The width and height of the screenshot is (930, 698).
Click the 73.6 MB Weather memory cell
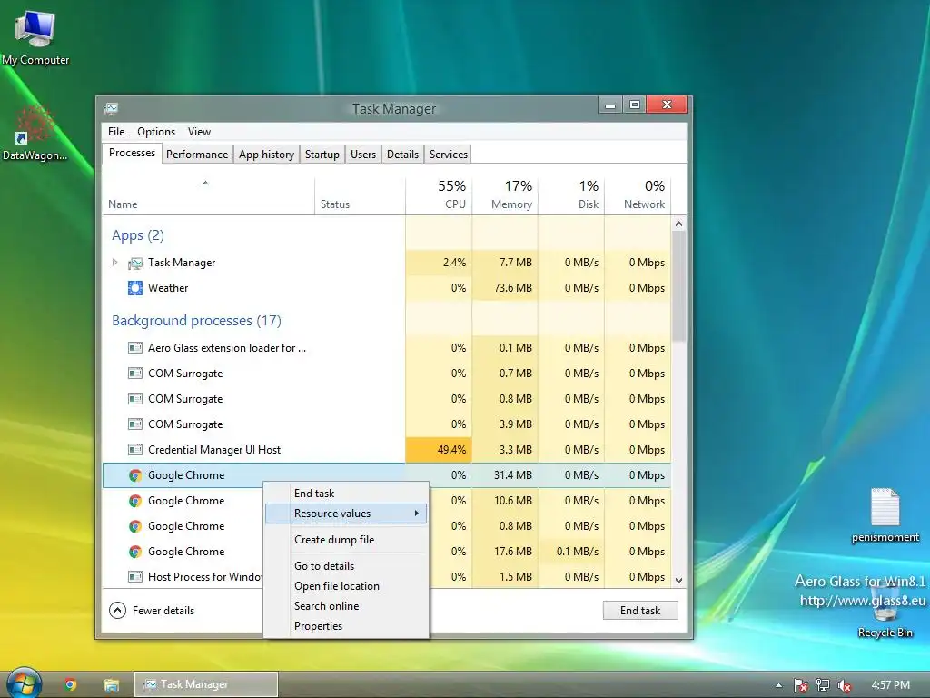(x=505, y=288)
